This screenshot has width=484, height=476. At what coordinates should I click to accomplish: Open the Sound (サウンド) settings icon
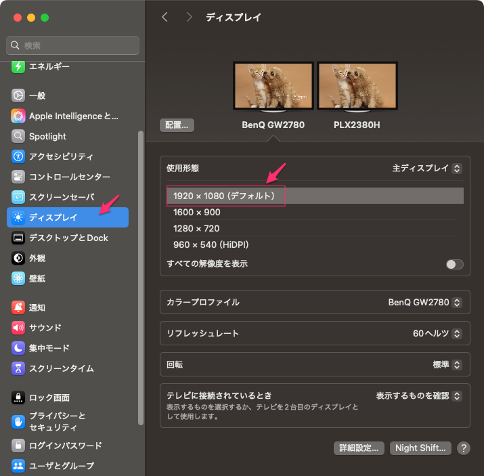(x=18, y=328)
